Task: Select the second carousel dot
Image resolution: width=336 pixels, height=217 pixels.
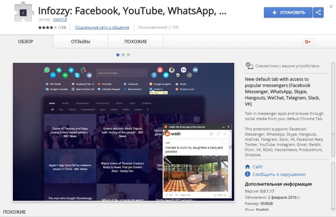Action: 123,55
